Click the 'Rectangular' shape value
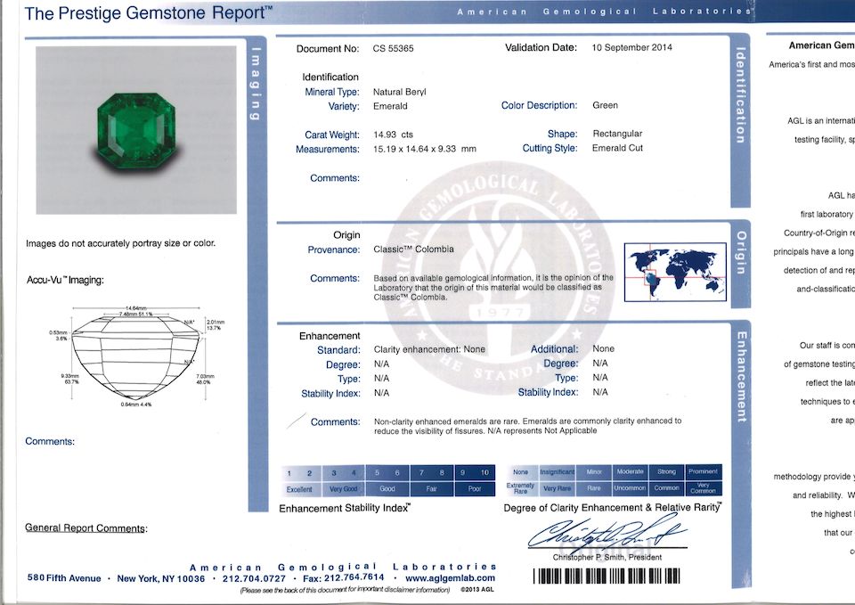 tap(617, 134)
